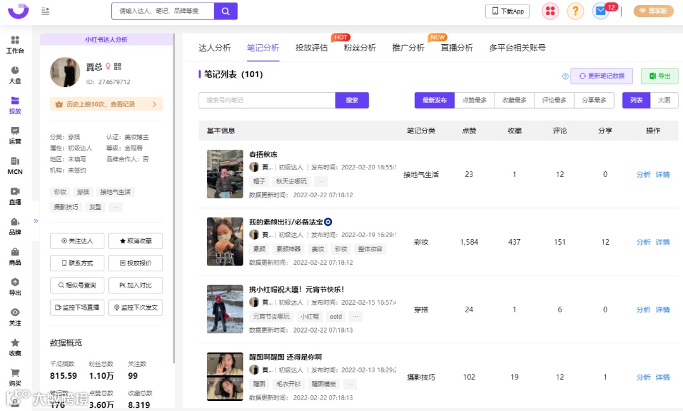Viewport: 683px width, 411px height.
Task: Open 分析 for 春捂秋冻 note
Action: [643, 175]
